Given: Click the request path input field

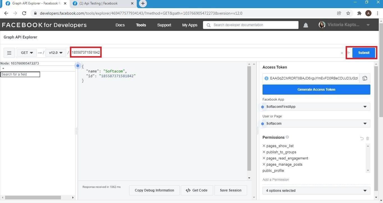Looking at the screenshot, I should pyautogui.click(x=205, y=53).
